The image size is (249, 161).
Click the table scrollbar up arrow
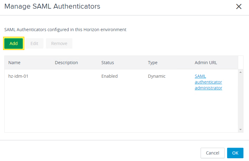241,72
